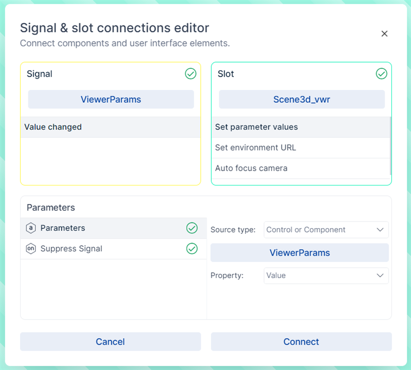Choose the Set environment URL slot
This screenshot has width=411, height=370.
pos(300,147)
